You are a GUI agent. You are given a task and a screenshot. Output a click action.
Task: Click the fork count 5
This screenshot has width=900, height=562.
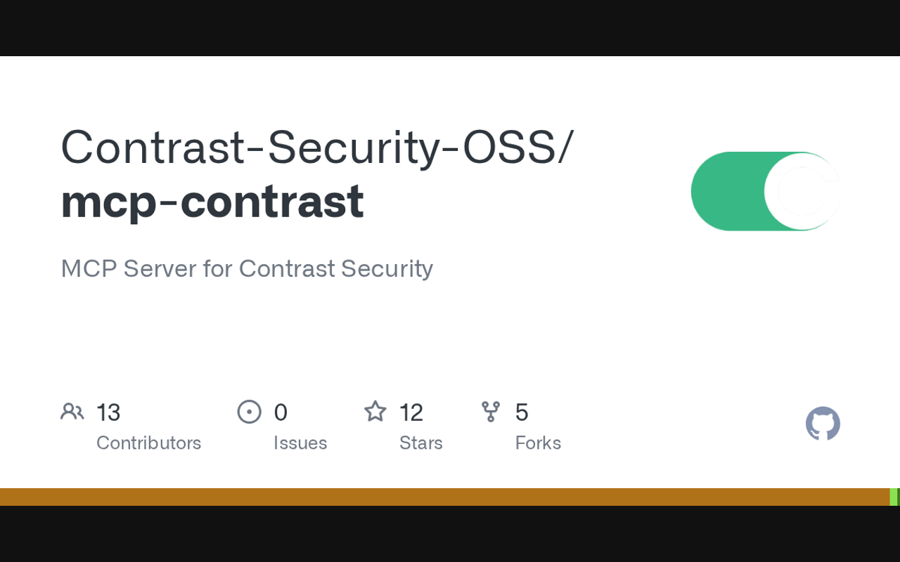point(522,412)
